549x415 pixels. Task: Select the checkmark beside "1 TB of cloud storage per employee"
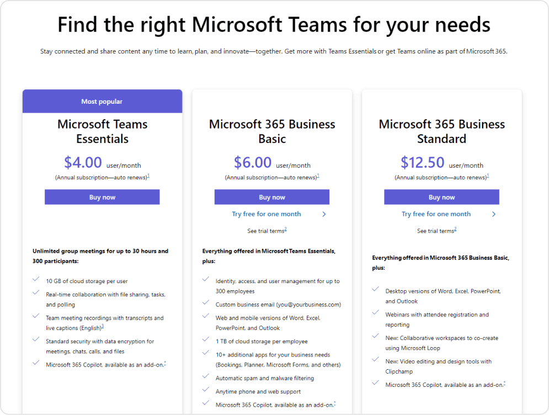[206, 341]
